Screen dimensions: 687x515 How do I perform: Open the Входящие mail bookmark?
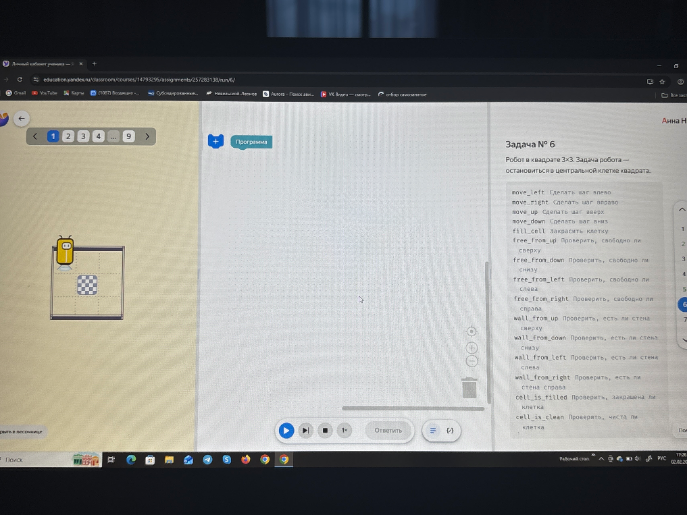[115, 93]
